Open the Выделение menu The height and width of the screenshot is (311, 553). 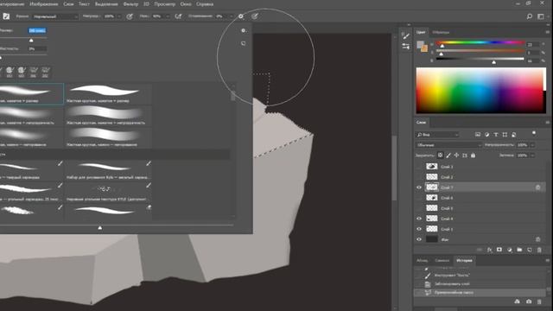[106, 4]
